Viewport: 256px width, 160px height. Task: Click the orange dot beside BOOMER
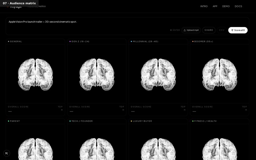(193, 42)
